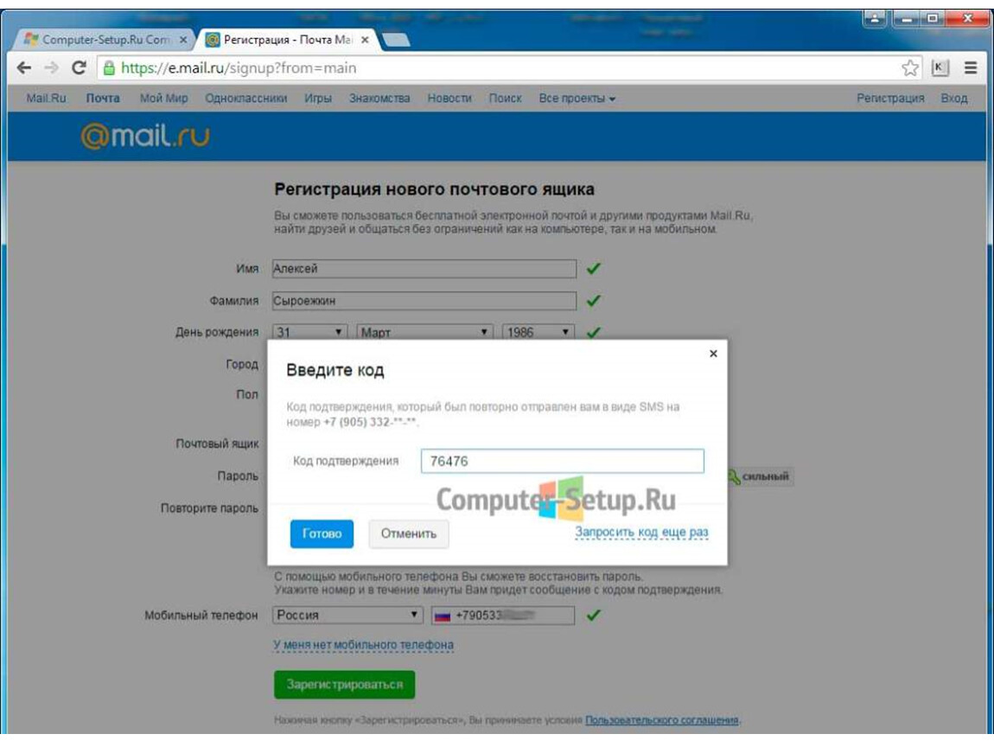
Task: Close the Введите код dialog
Action: tap(713, 354)
